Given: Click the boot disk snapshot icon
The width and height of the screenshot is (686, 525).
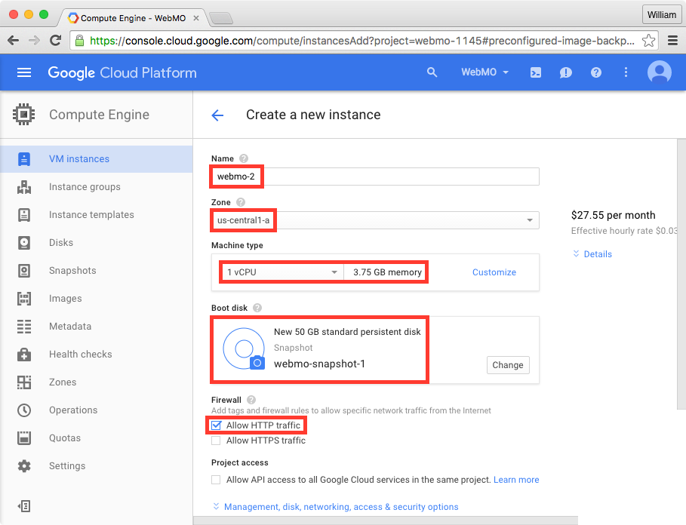Looking at the screenshot, I should [x=244, y=348].
